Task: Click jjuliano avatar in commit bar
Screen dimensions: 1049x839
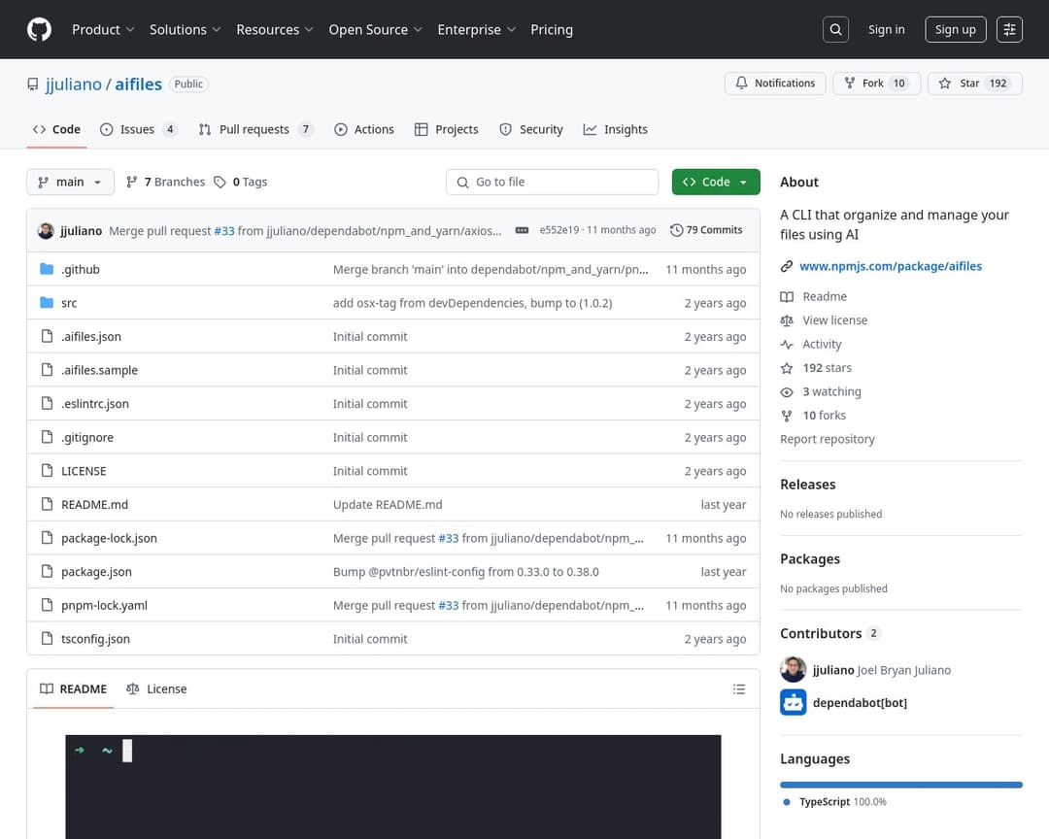Action: tap(47, 230)
